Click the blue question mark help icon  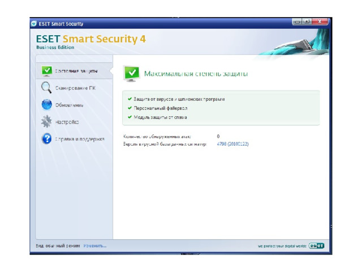(x=46, y=138)
